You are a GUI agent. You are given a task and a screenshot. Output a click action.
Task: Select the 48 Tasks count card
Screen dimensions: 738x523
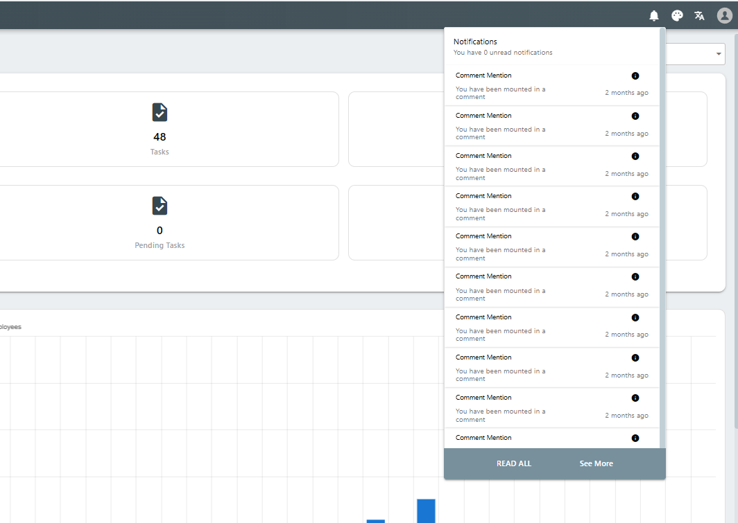(x=160, y=130)
